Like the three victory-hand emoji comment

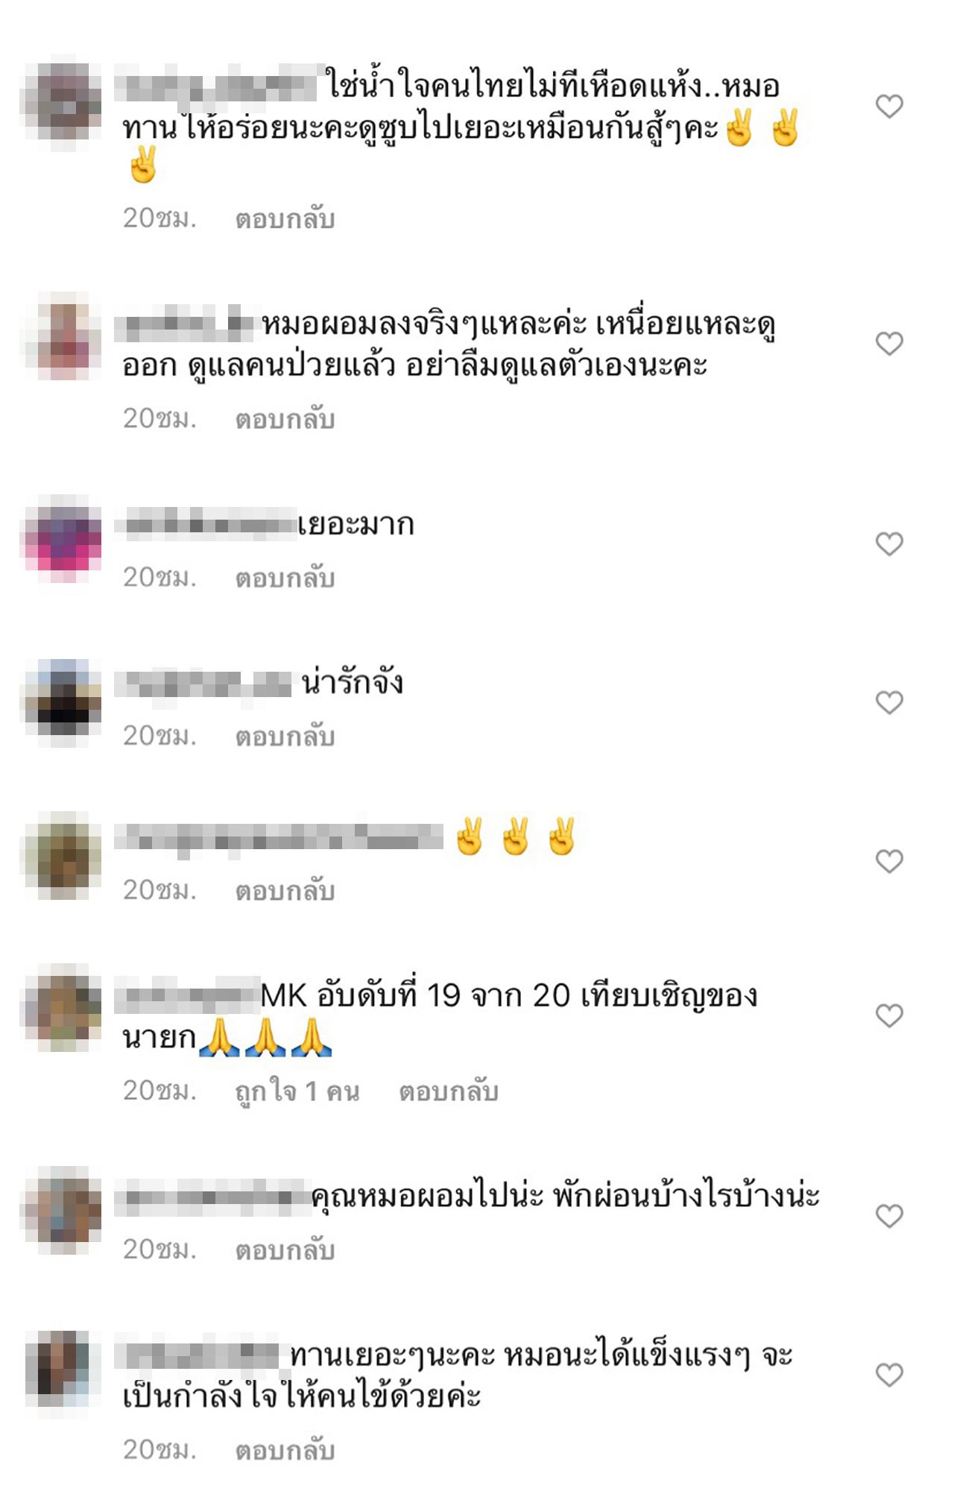(889, 861)
